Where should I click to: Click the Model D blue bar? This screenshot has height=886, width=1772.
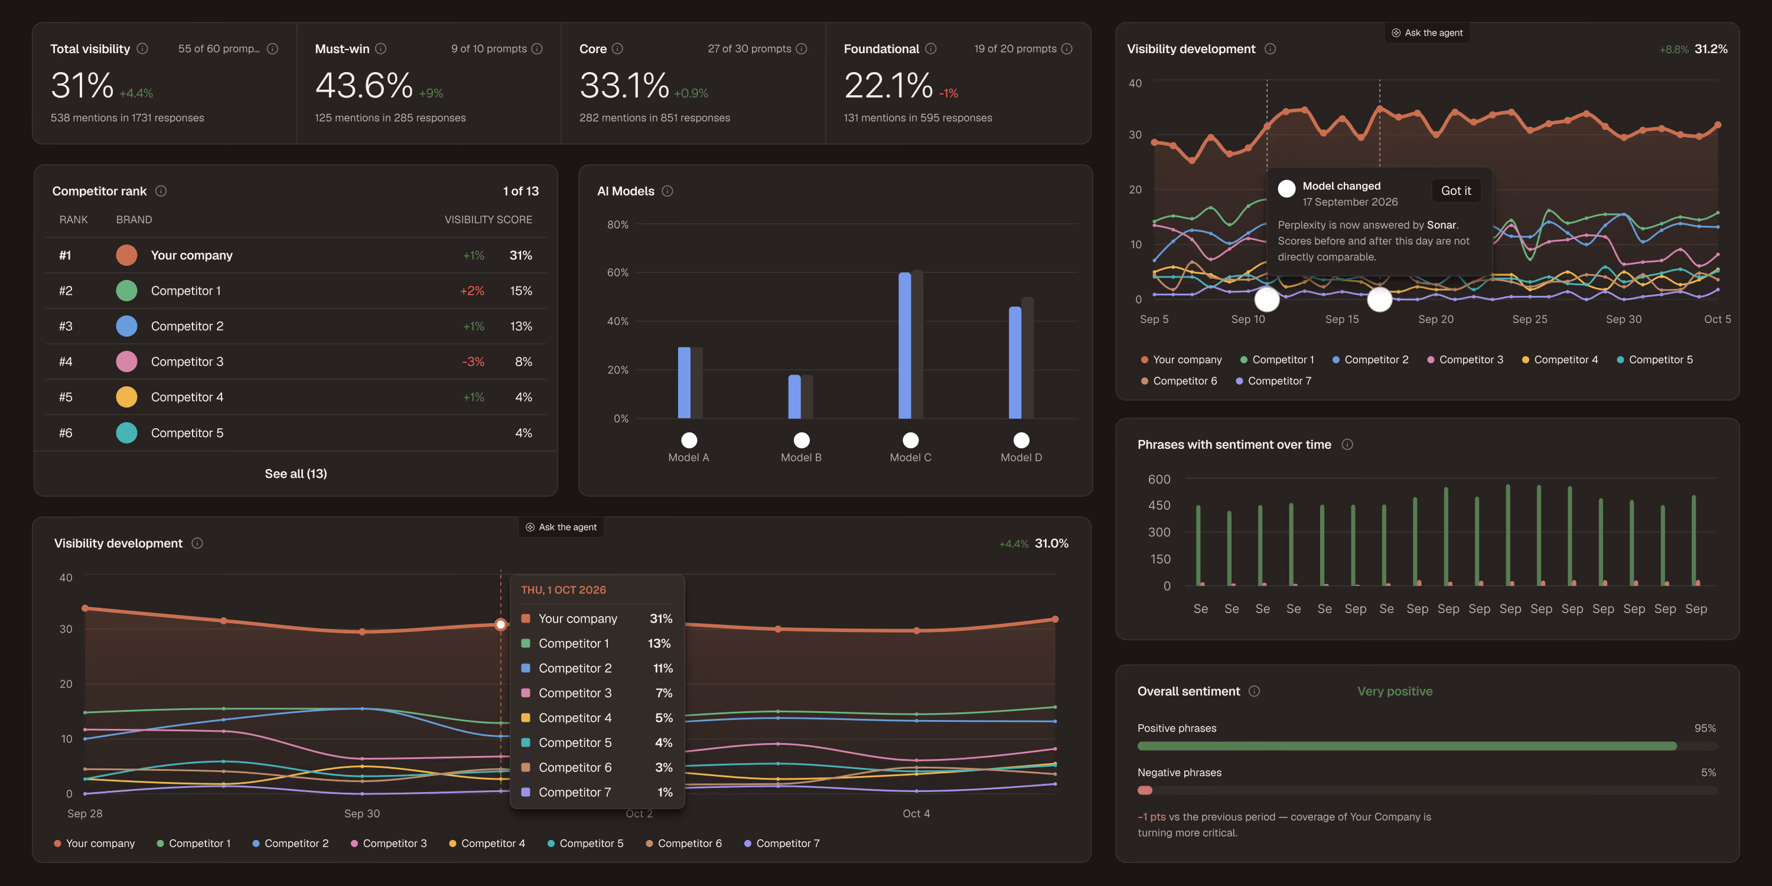point(1015,363)
